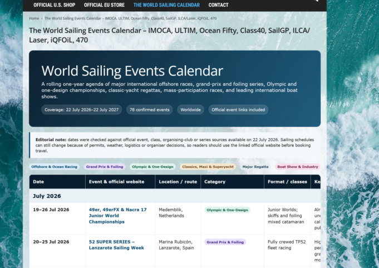The image size is (379, 268).
Task: Open 52 SUPER SERIES – Lanzarote Sailing Week link
Action: [x=116, y=245]
